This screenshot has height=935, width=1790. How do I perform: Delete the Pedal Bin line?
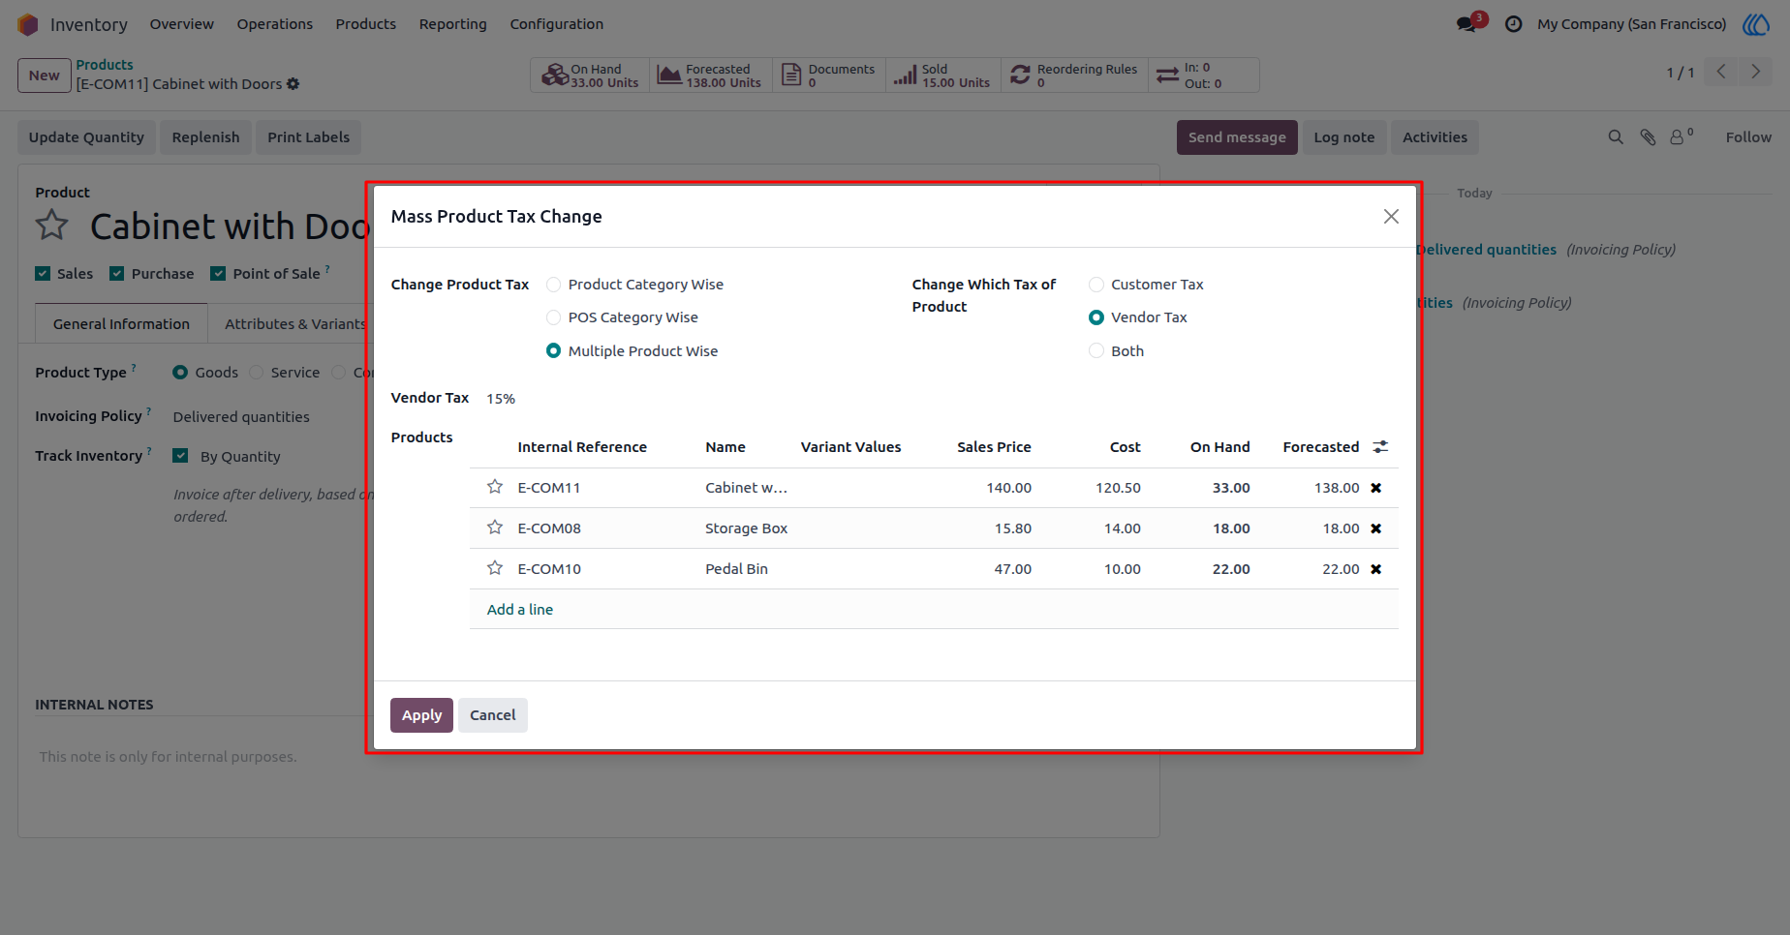click(x=1376, y=569)
